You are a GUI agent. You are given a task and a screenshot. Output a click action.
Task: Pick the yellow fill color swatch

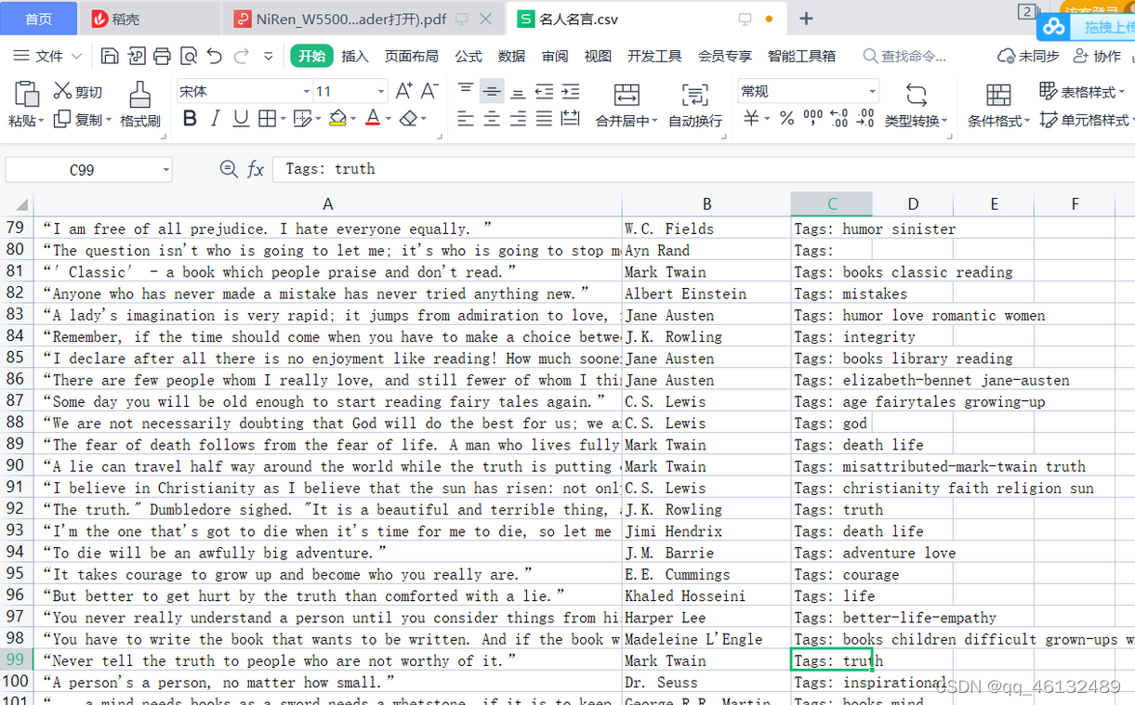tap(337, 119)
